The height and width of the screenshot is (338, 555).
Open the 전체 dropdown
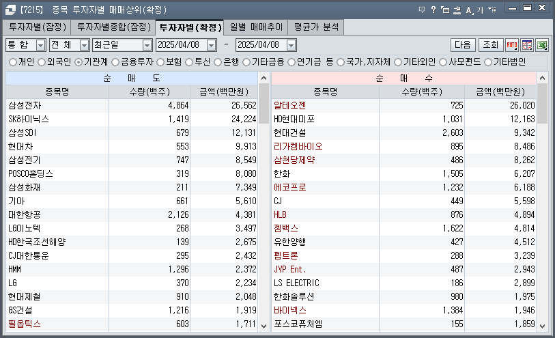click(x=84, y=45)
